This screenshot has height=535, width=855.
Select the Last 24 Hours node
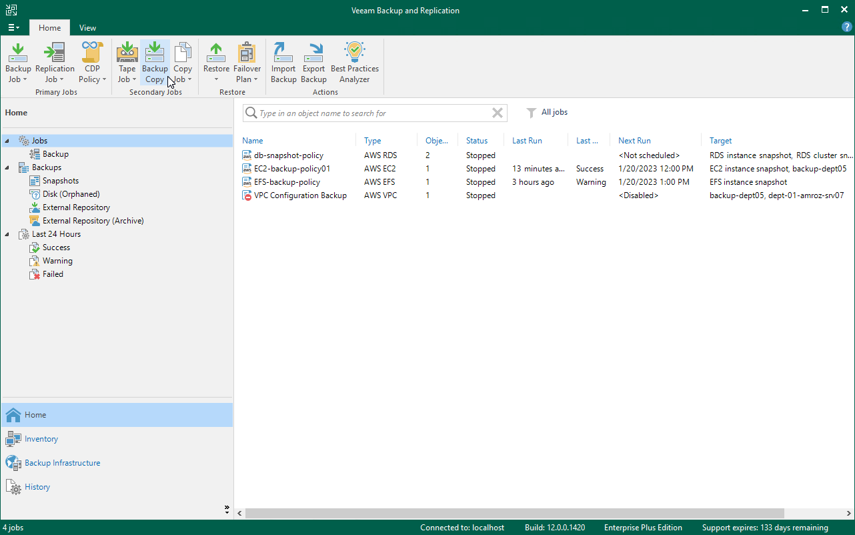click(x=56, y=234)
